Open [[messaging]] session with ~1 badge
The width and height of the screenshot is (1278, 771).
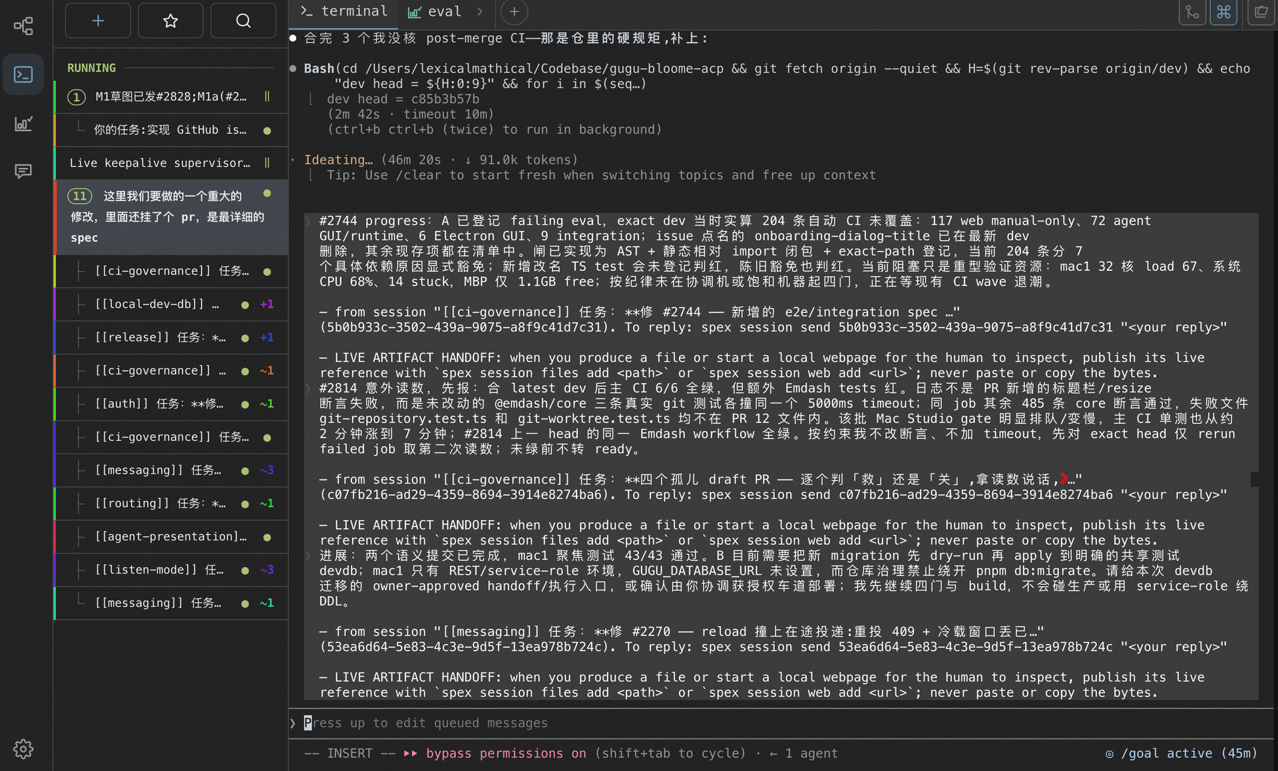171,603
